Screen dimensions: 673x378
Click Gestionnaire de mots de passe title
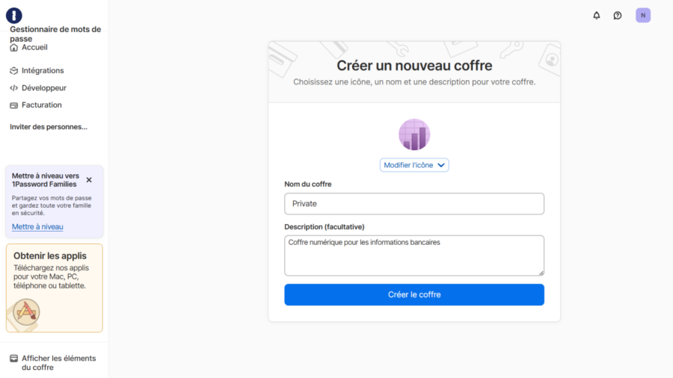[x=55, y=34]
